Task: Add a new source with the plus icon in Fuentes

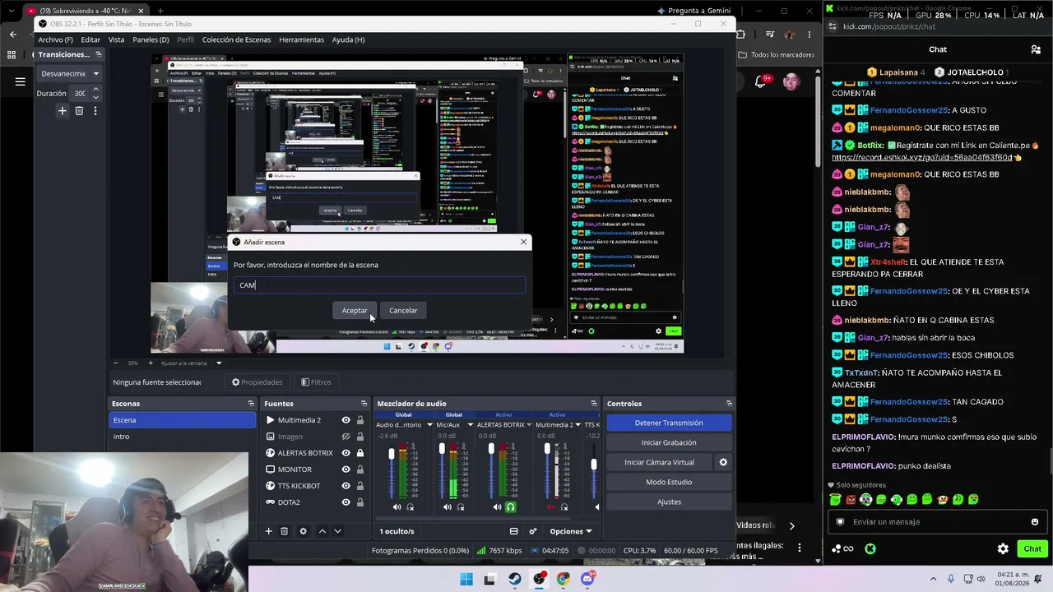Action: [268, 531]
